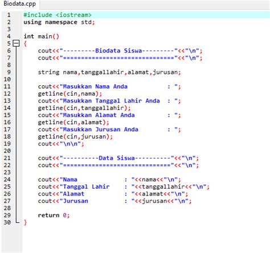
Task: Click the equals-sign line on line 22
Action: [x=118, y=165]
